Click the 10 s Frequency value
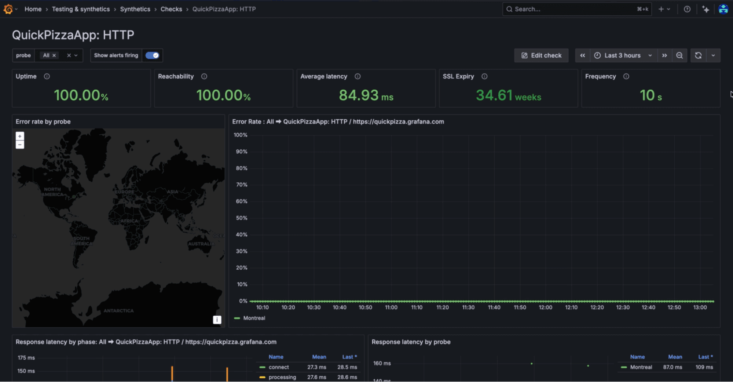The width and height of the screenshot is (733, 382). (651, 95)
